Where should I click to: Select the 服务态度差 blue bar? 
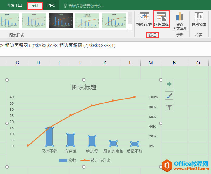click(113, 144)
